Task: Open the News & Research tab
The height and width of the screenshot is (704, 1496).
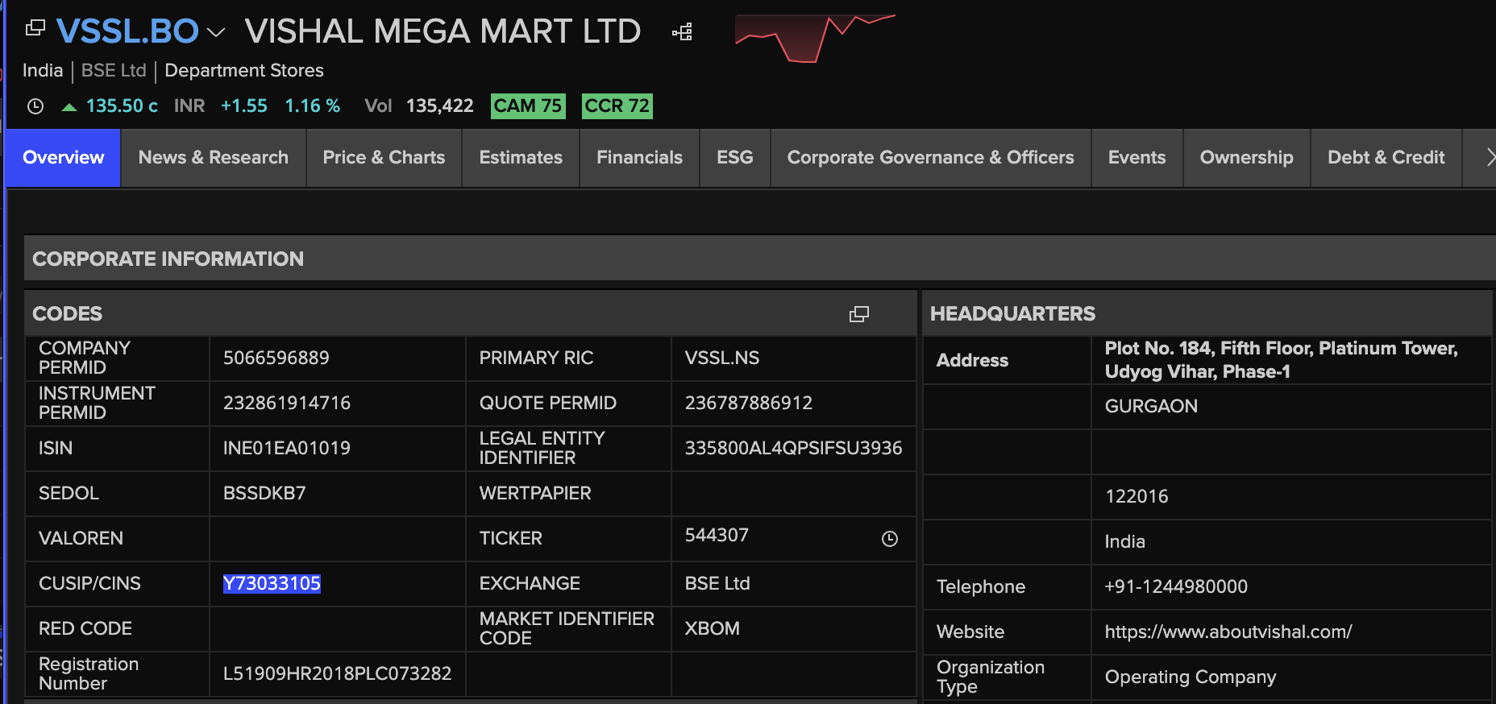Action: 214,158
